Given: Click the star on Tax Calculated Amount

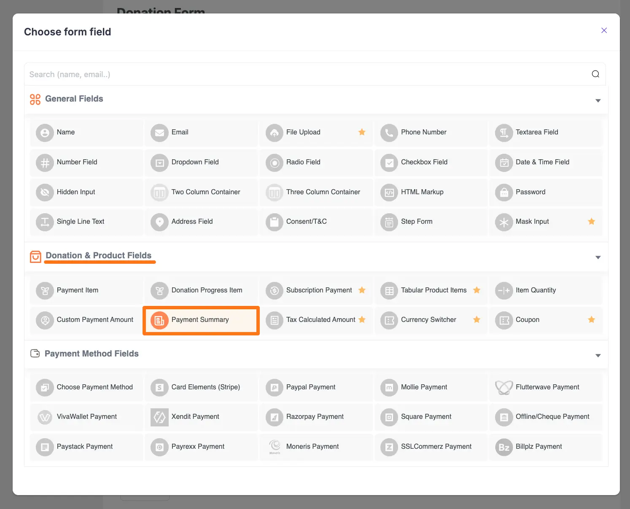Looking at the screenshot, I should (x=362, y=320).
